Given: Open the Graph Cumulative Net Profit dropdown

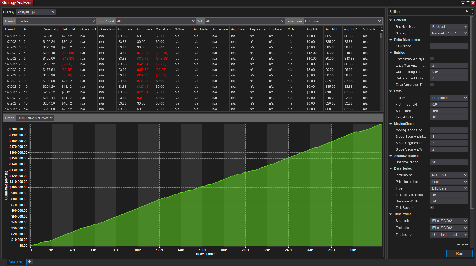Looking at the screenshot, I should (x=35, y=118).
